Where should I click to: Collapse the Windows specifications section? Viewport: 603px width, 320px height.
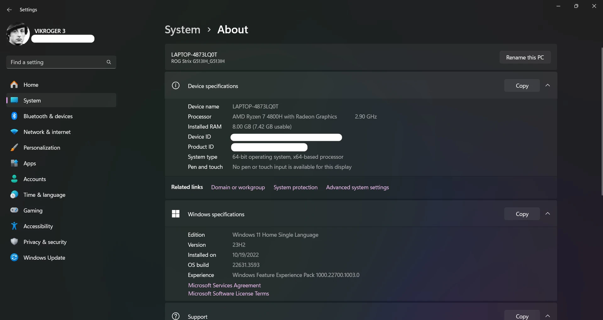[548, 214]
